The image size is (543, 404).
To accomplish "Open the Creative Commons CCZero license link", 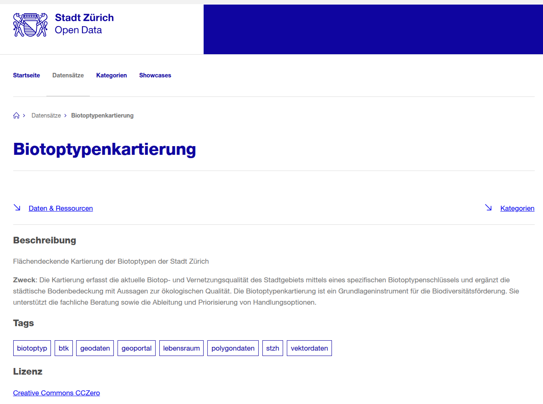I will point(56,393).
